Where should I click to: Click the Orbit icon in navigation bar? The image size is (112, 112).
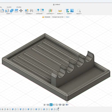point(45,105)
